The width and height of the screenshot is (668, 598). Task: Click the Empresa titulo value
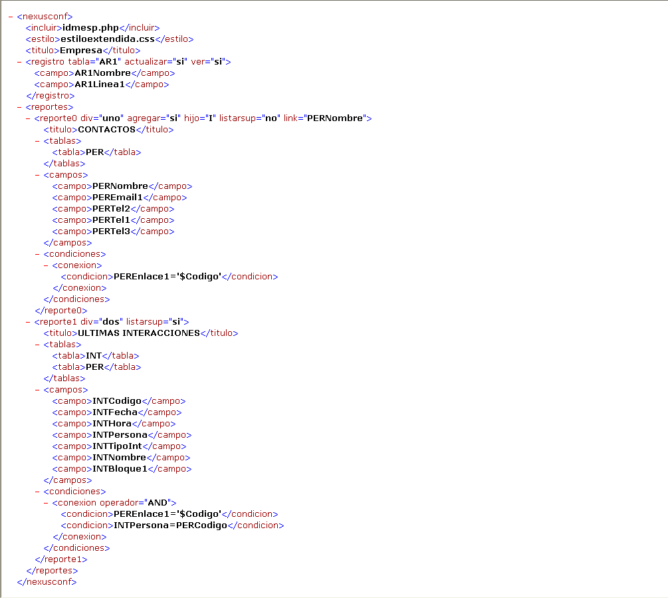(x=80, y=50)
